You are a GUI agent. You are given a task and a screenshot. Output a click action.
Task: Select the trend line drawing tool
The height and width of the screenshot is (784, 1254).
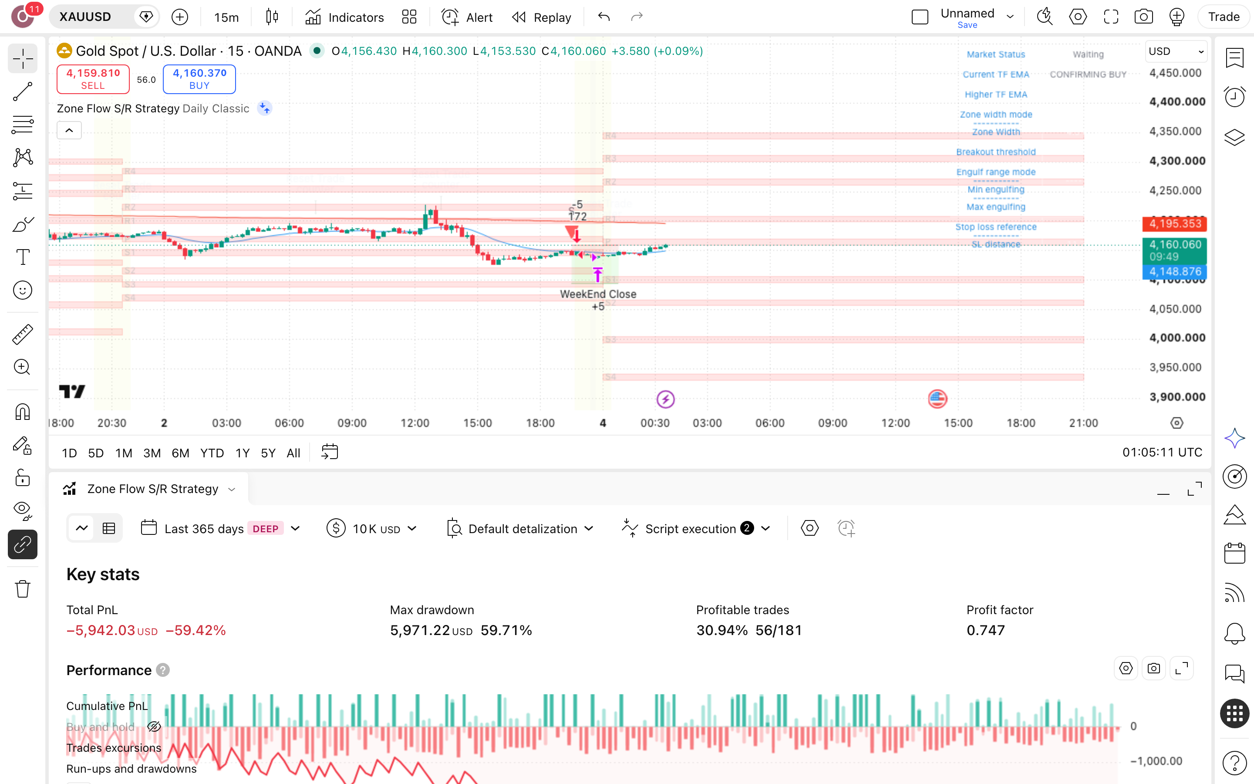(22, 92)
